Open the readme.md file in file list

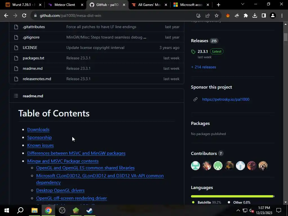click(33, 69)
